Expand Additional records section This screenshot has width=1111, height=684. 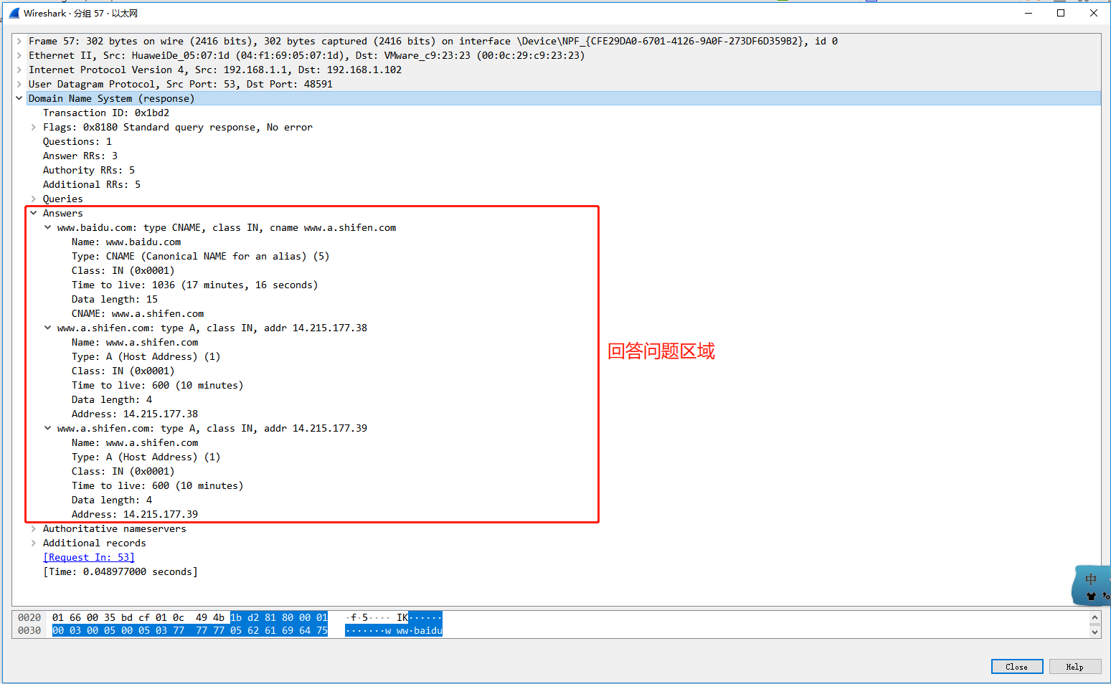34,543
